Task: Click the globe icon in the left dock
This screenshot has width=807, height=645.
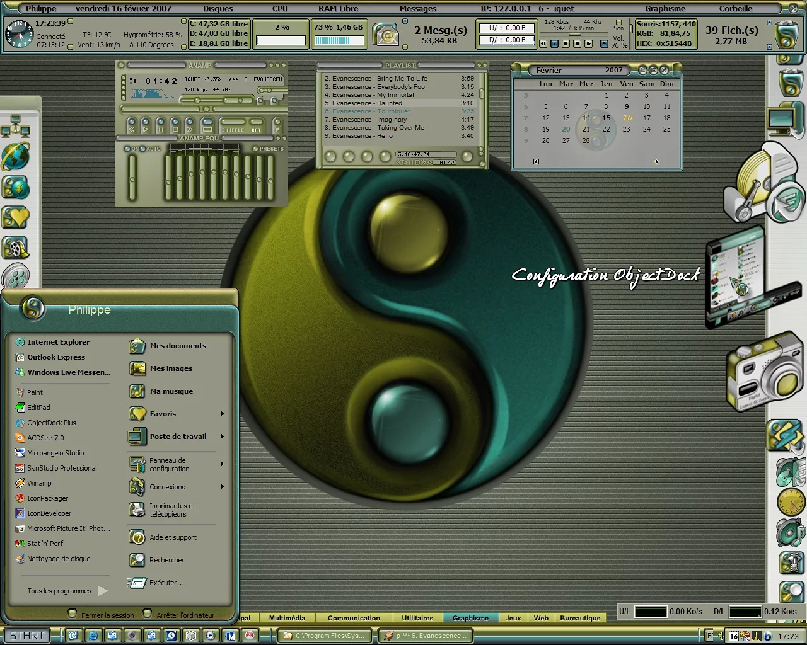Action: [15, 156]
